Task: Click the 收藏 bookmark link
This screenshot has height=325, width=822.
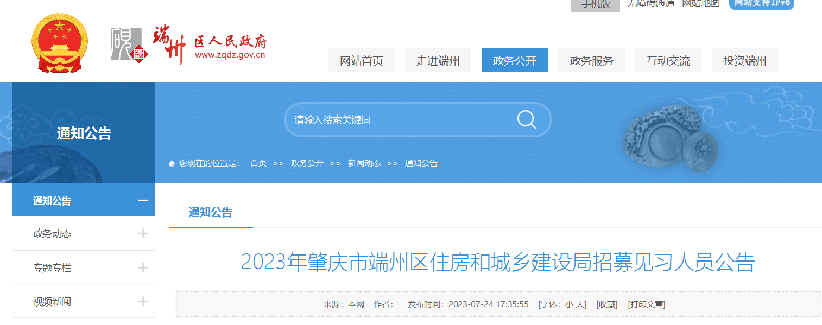Action: [x=607, y=304]
